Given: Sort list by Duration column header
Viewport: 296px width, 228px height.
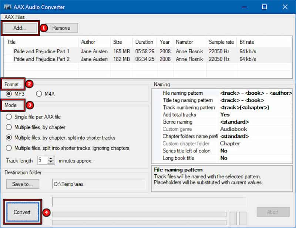Looking at the screenshot, I should pos(145,42).
